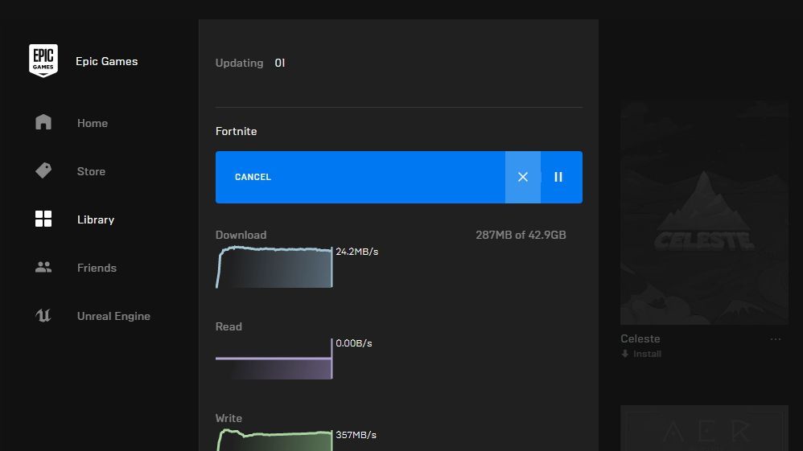Click the Store tag icon
Image resolution: width=803 pixels, height=451 pixels.
43,170
